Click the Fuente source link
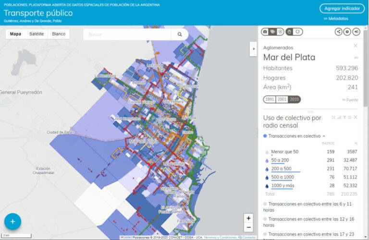Screen dimensions: 369x240 (x=350, y=100)
